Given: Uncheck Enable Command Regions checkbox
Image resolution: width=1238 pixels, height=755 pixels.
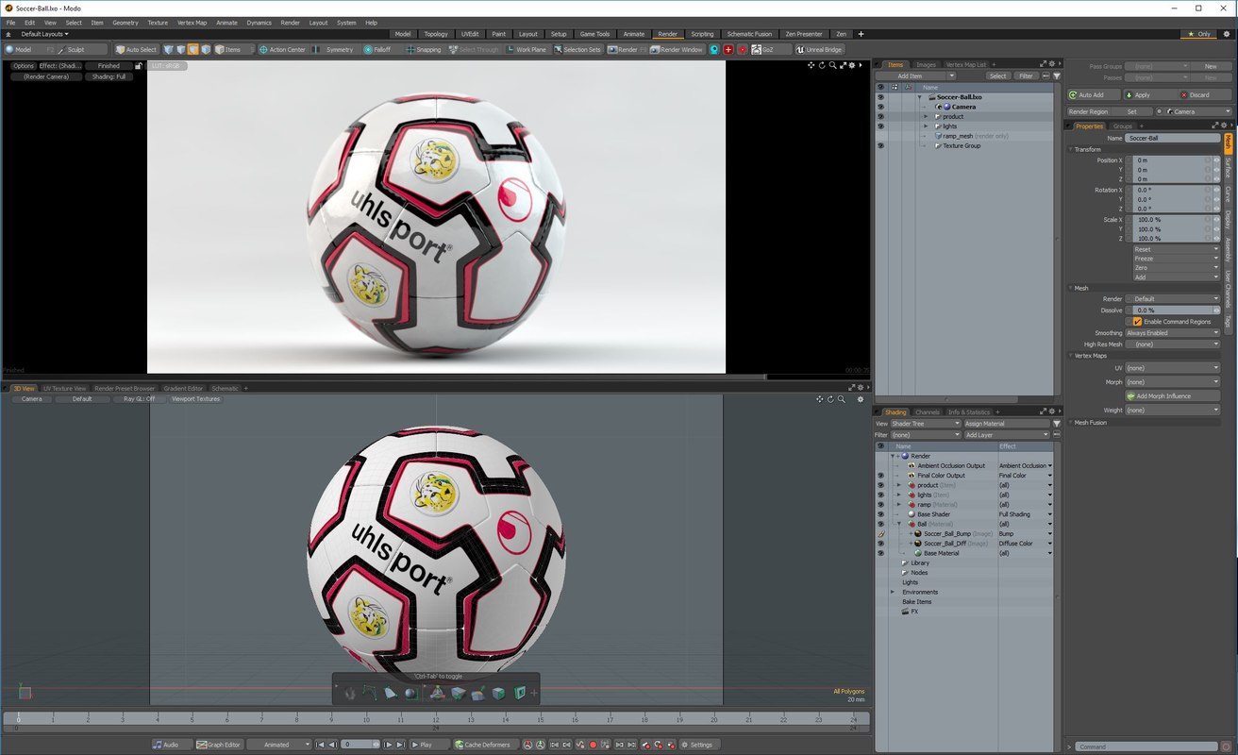Looking at the screenshot, I should click(1138, 322).
